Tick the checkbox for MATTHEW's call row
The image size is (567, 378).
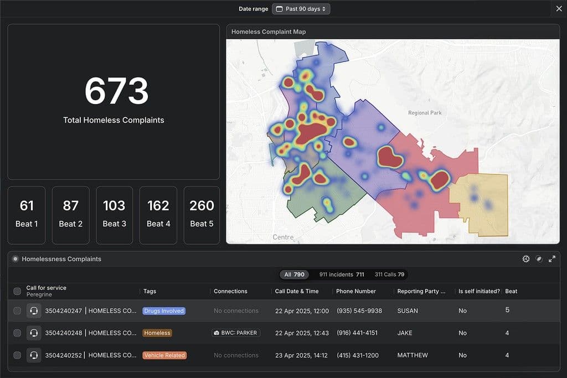(x=17, y=355)
